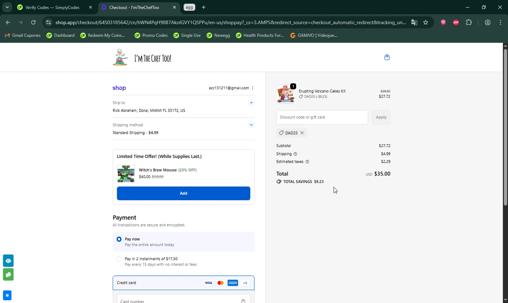
Task: Click the DAD25 discount tag
Action: pos(291,133)
